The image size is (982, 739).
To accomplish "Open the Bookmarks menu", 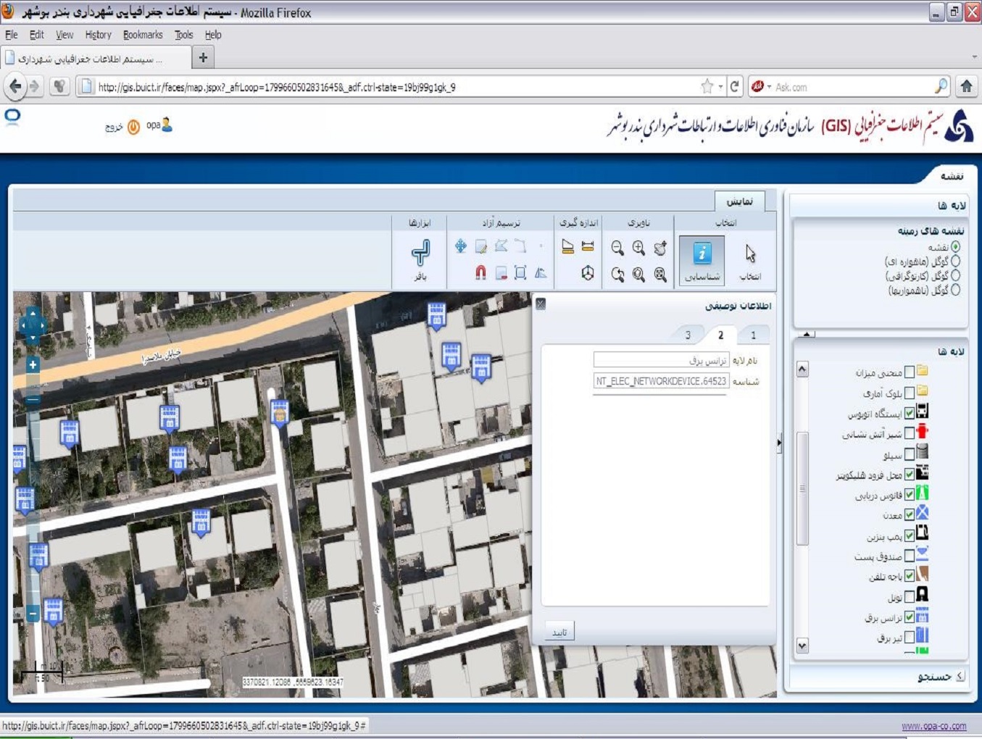I will [142, 35].
